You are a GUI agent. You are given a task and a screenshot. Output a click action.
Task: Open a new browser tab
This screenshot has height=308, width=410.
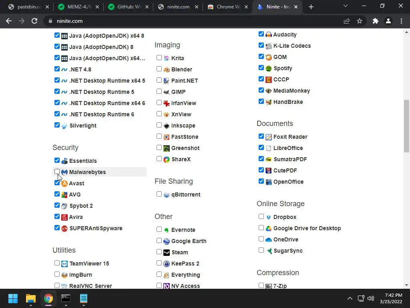click(311, 7)
